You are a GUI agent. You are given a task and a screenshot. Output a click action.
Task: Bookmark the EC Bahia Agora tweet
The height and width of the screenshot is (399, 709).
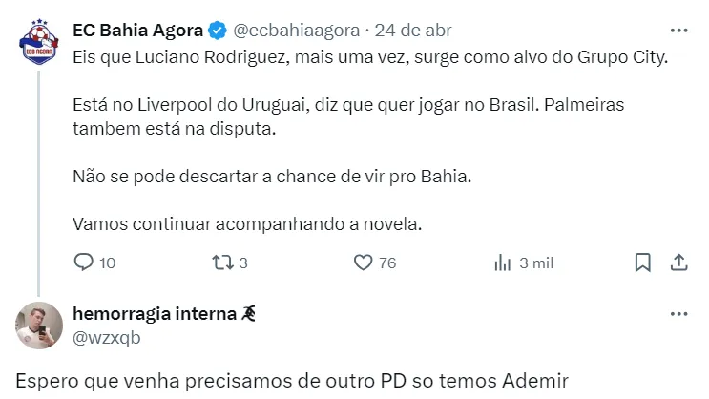[643, 262]
